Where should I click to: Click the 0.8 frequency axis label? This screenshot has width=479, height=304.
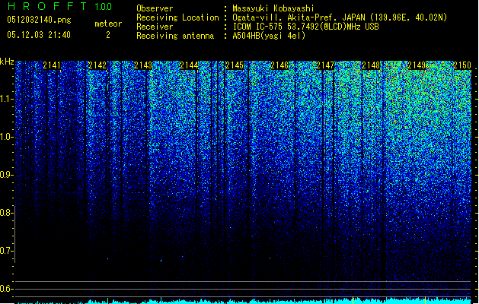(6, 213)
